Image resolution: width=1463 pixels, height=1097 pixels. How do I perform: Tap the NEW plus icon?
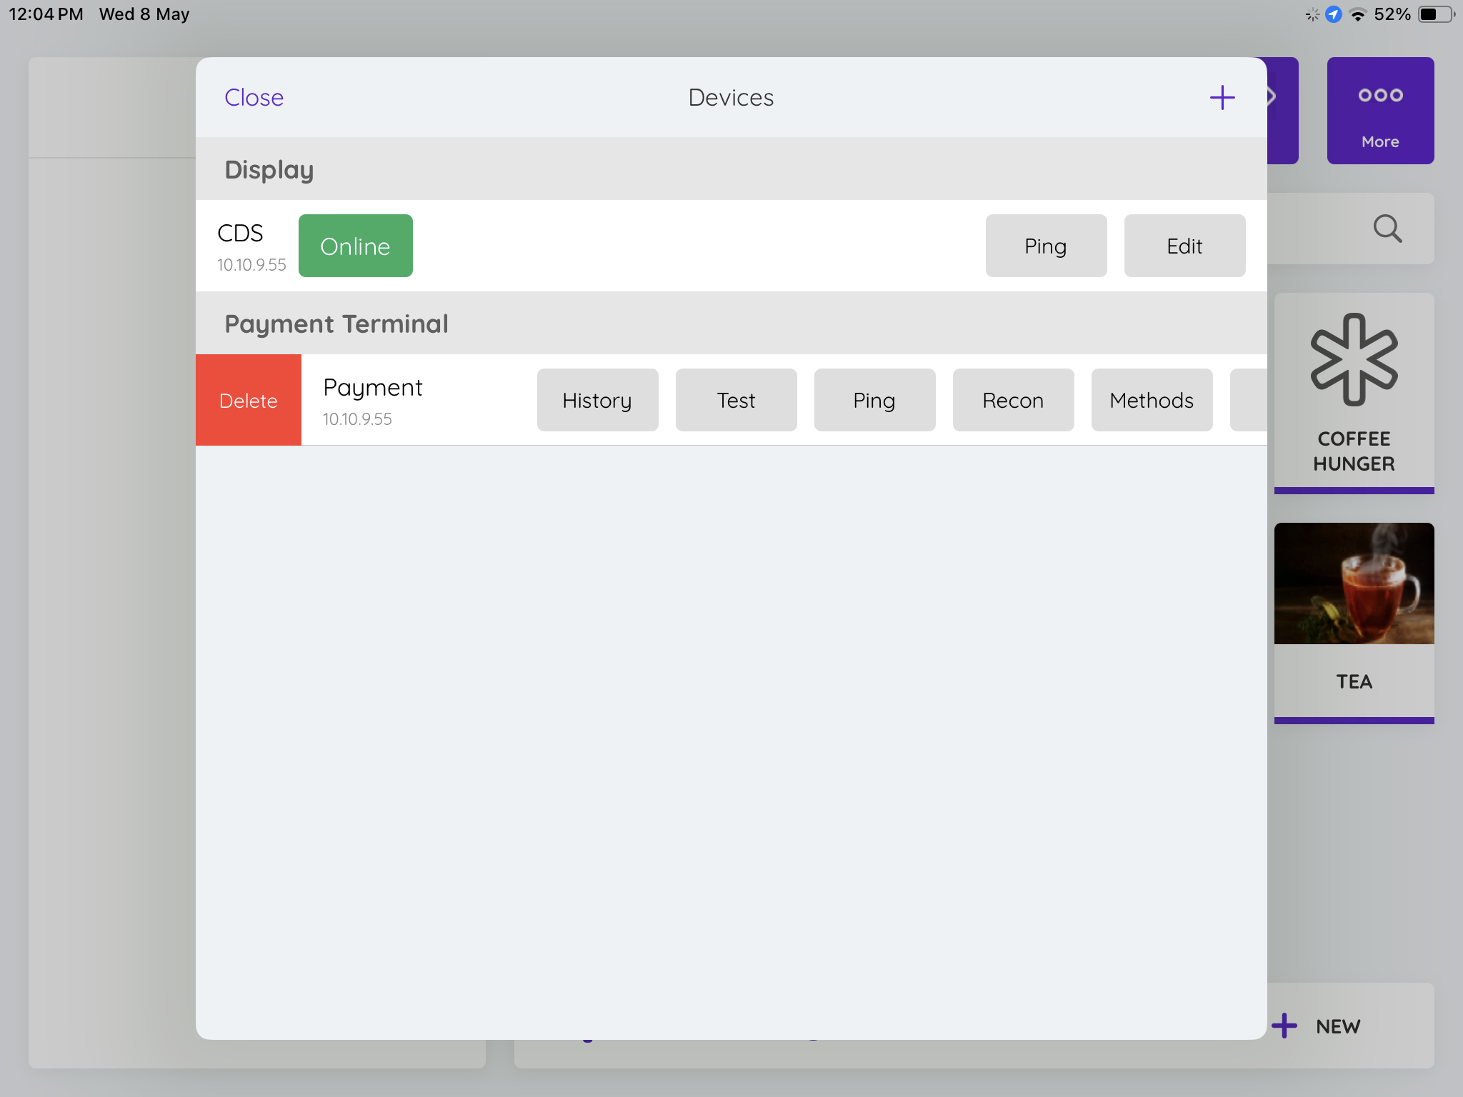tap(1284, 1026)
